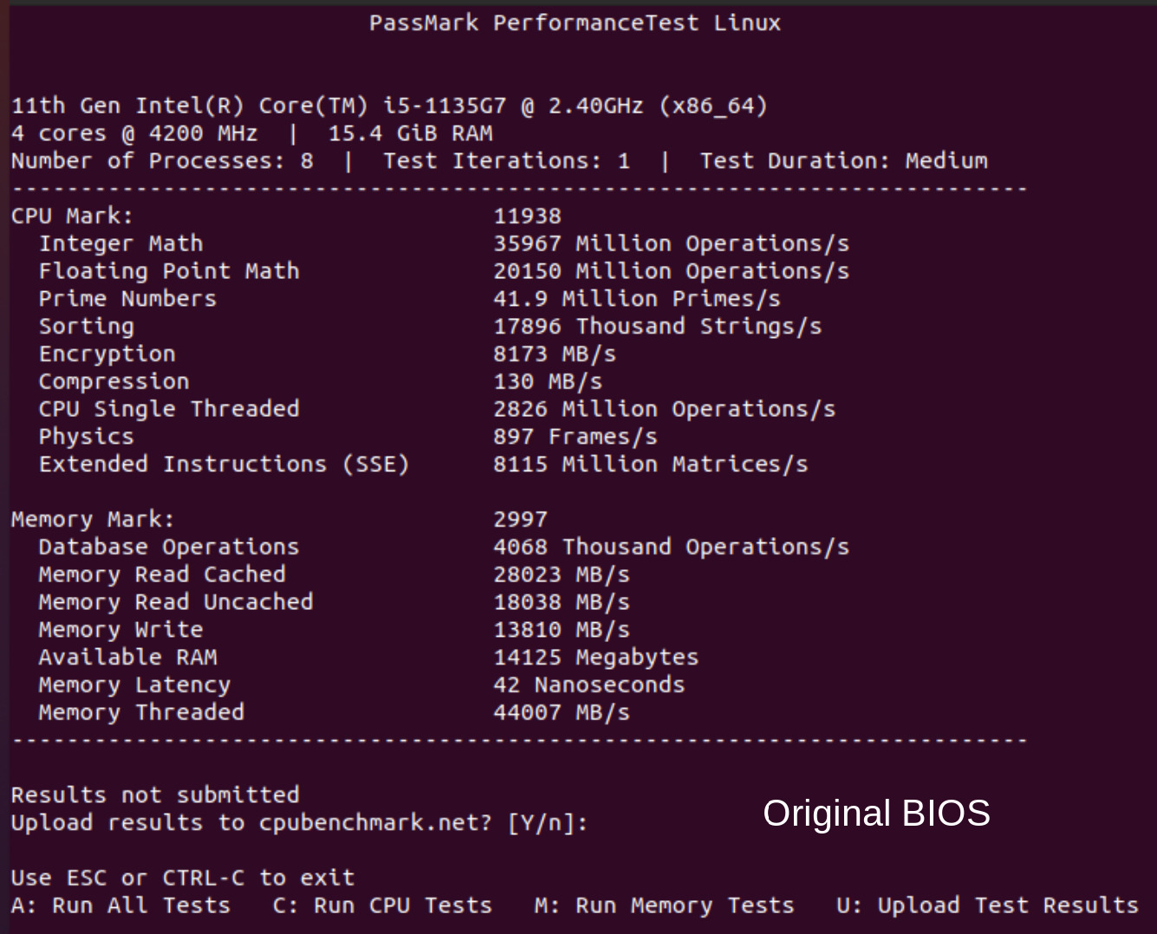The width and height of the screenshot is (1157, 934).
Task: Click 'U: Upload Test Results' option
Action: (x=987, y=905)
